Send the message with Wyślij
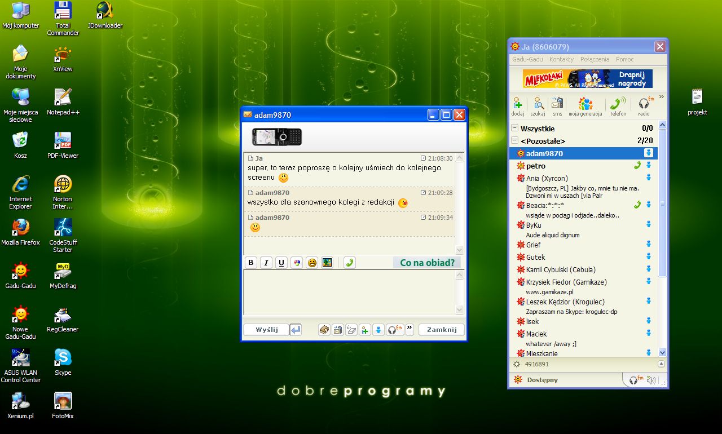 click(266, 329)
